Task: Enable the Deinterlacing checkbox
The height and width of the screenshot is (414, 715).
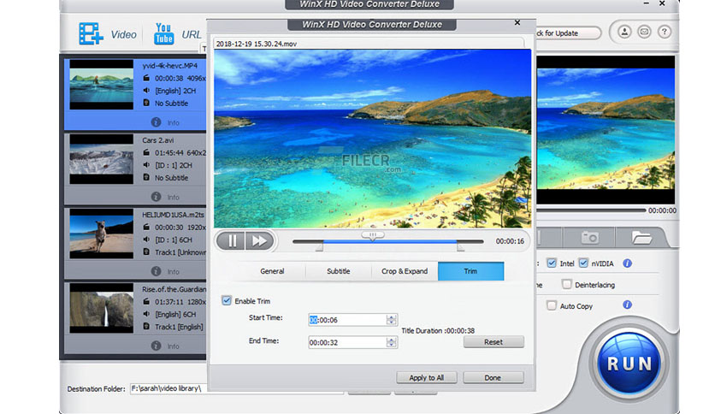Action: 566,284
